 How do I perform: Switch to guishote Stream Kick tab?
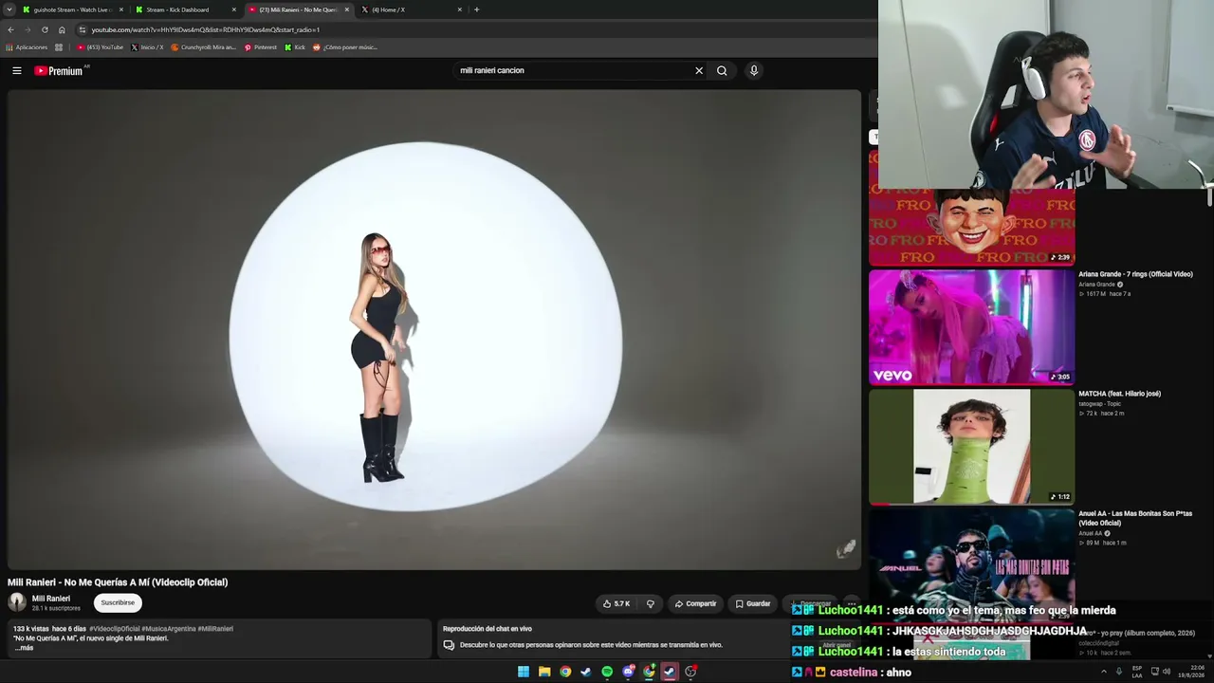point(71,9)
